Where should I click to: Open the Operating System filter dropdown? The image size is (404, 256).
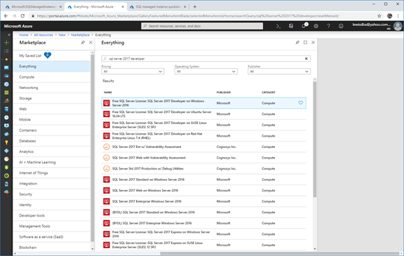(206, 72)
